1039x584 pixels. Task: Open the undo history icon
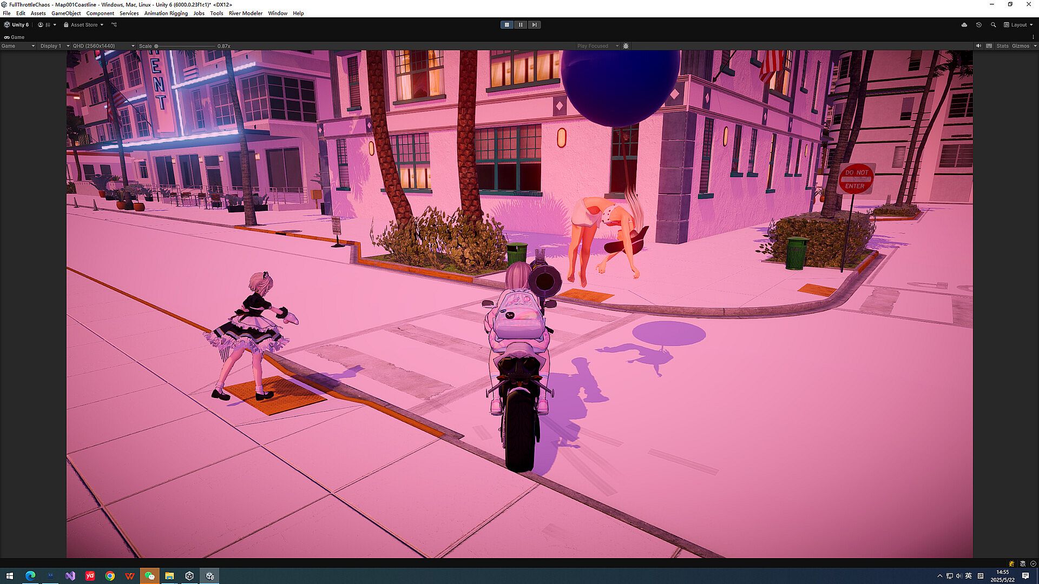[x=978, y=25]
